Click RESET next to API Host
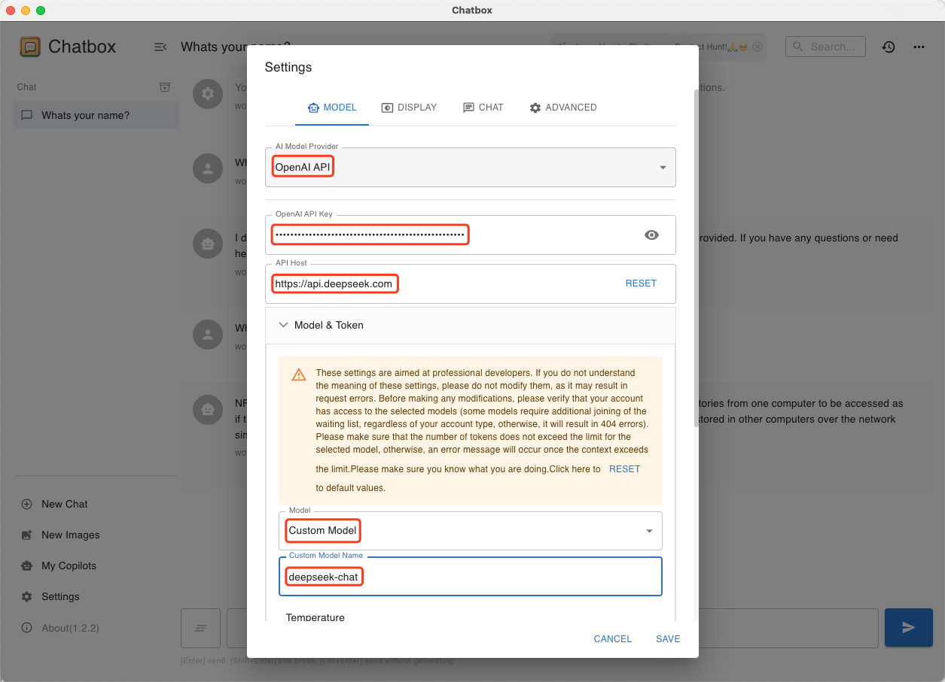The width and height of the screenshot is (945, 682). (x=641, y=283)
